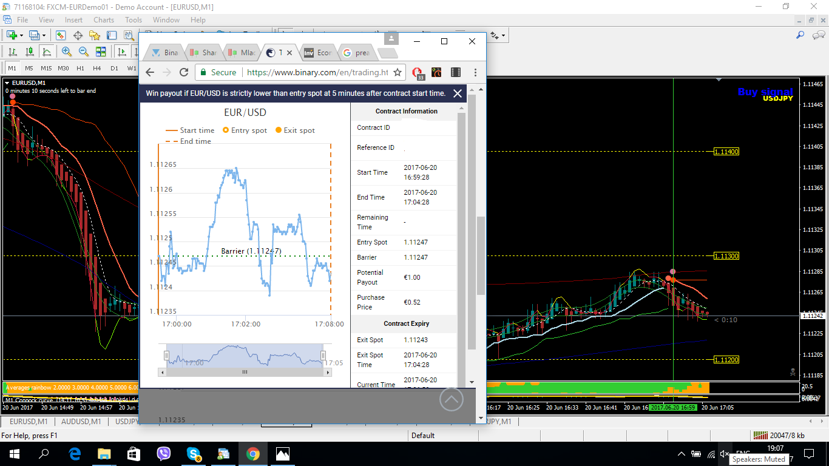Reload the binary.com page

[x=184, y=72]
